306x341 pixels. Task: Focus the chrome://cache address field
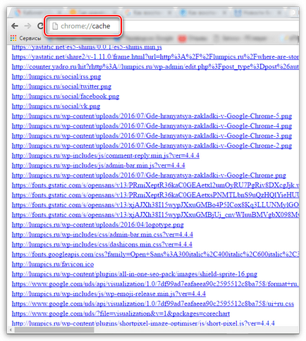tap(85, 26)
